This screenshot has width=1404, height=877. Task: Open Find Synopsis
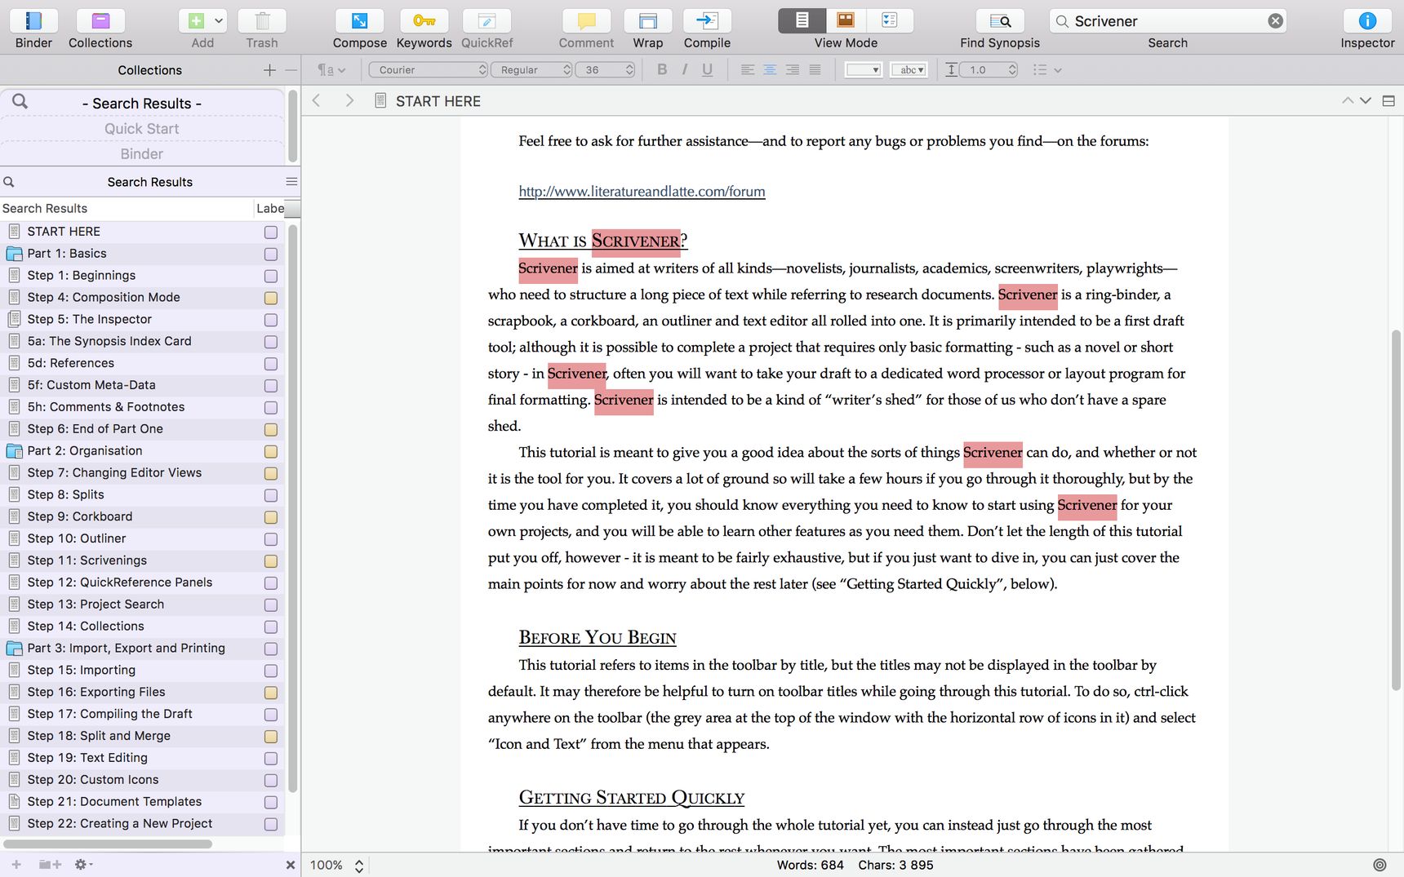(1000, 21)
